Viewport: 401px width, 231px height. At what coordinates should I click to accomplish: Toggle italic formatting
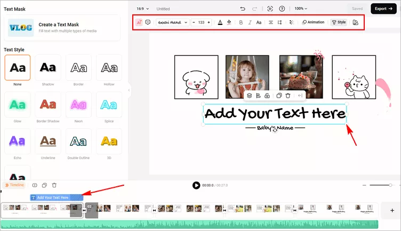tap(250, 22)
